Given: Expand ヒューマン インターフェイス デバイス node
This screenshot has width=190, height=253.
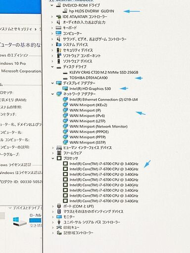Looking at the screenshot, I should (52, 148).
